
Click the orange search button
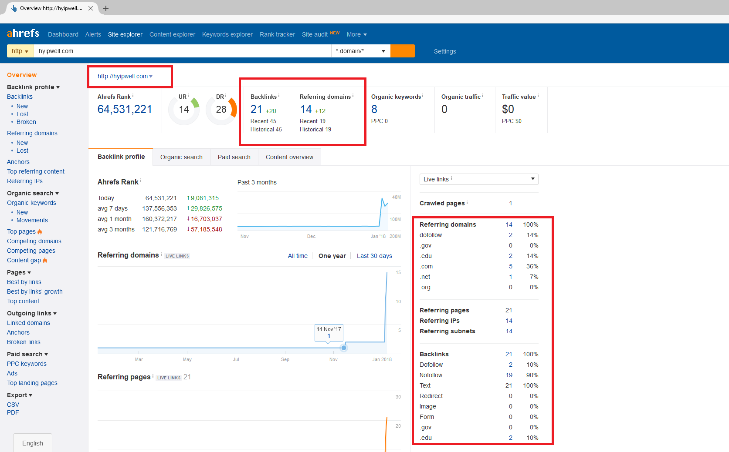pos(402,51)
